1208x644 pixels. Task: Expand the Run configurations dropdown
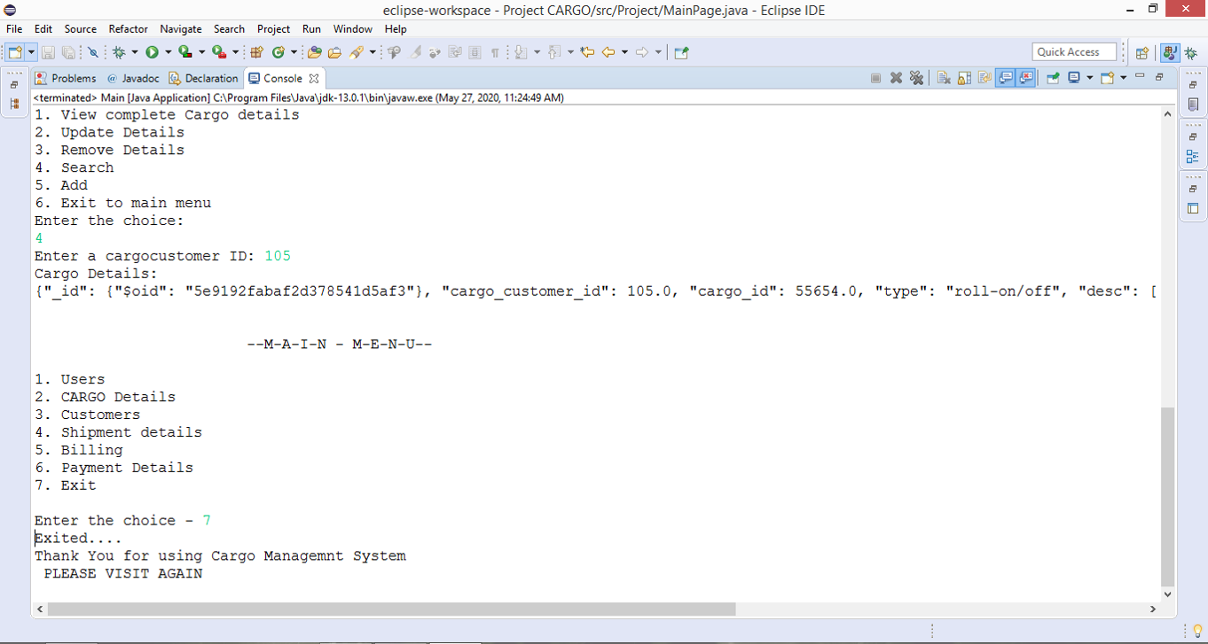(x=169, y=52)
